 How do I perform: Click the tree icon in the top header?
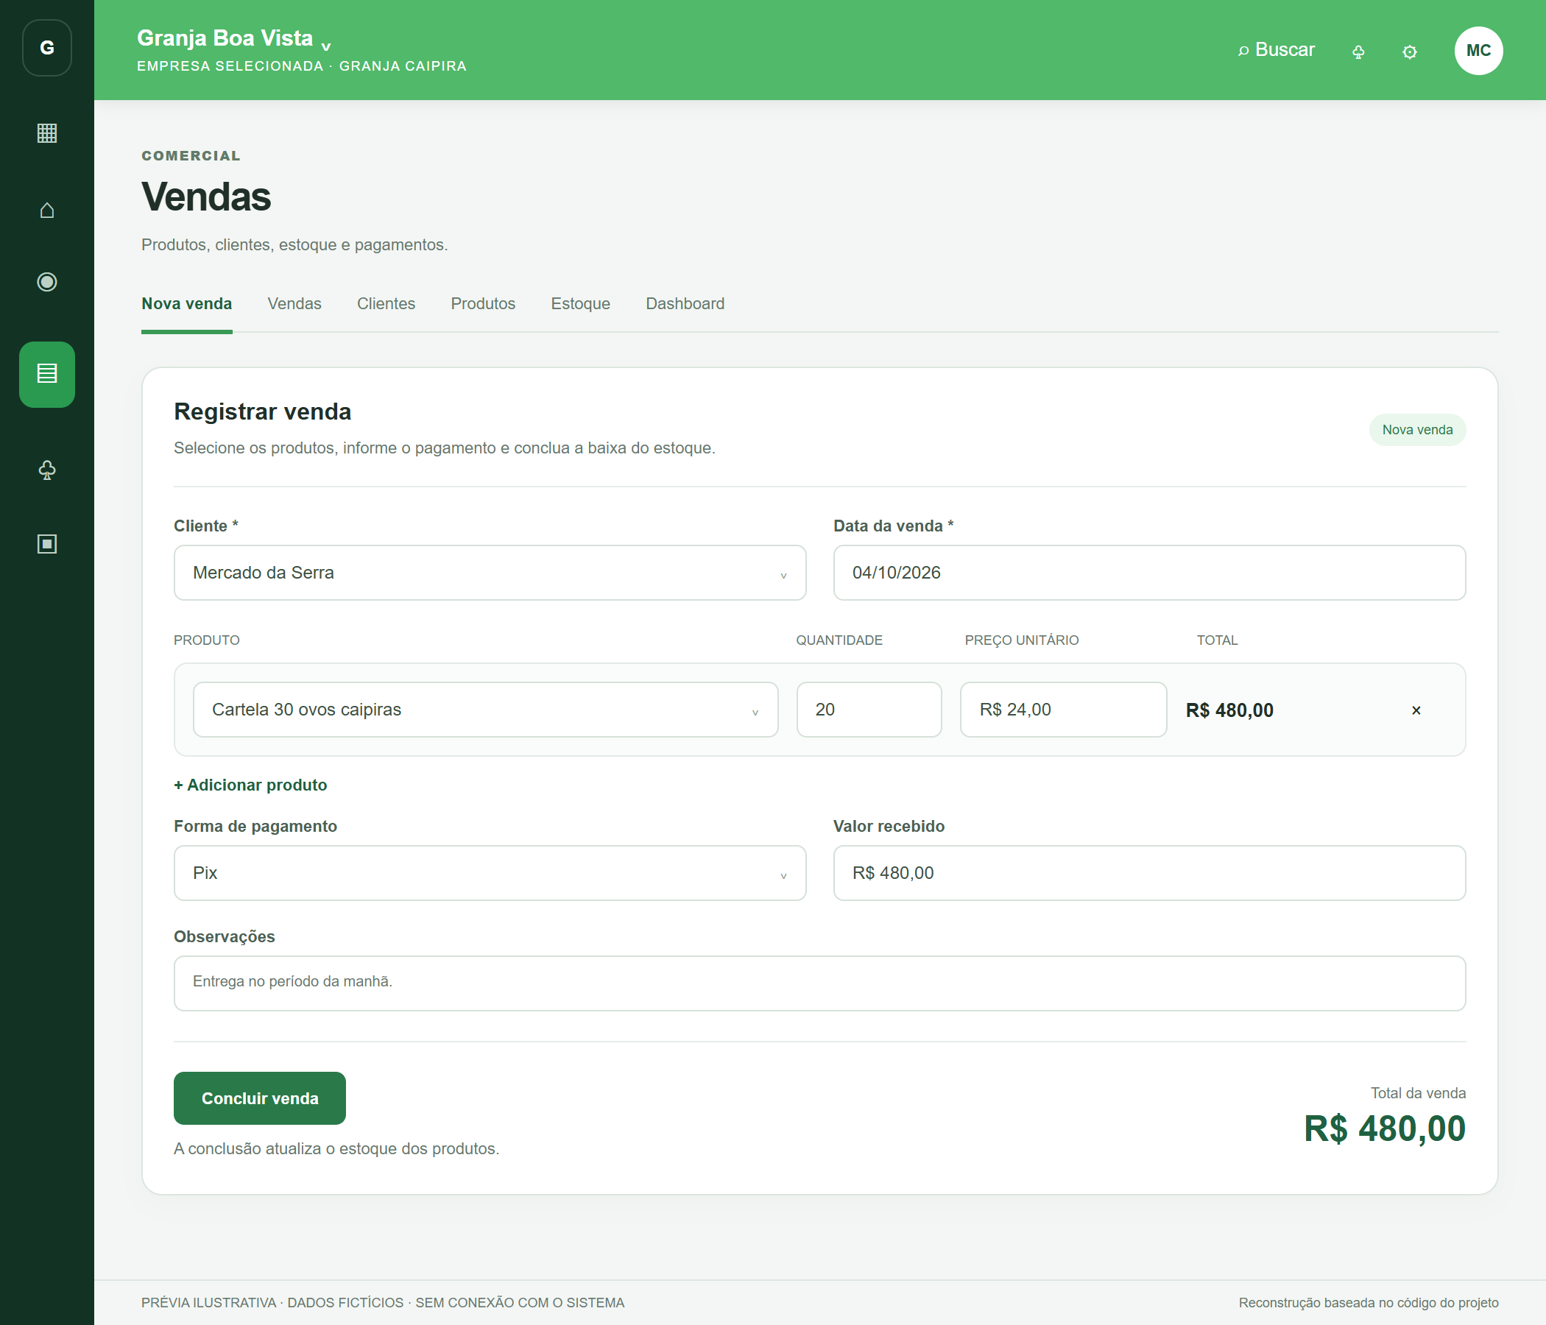click(x=1358, y=52)
